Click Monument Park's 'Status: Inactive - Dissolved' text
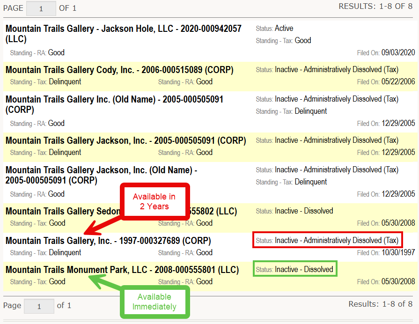The image size is (419, 324). [294, 269]
